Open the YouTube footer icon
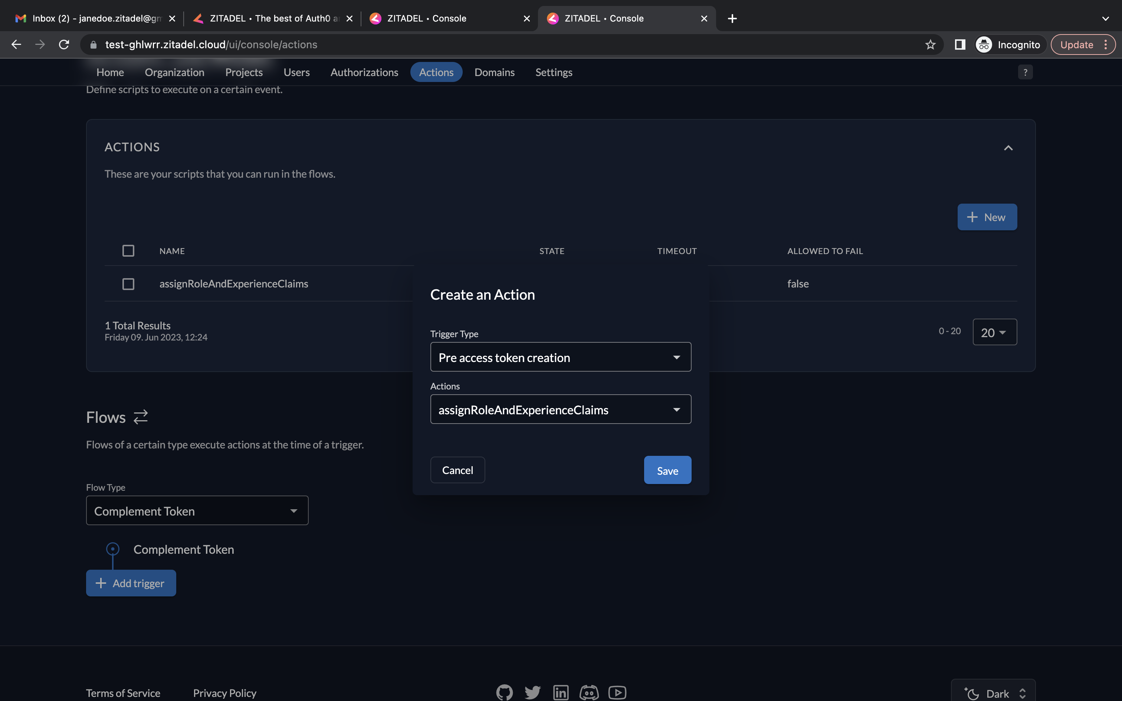The height and width of the screenshot is (701, 1122). click(x=617, y=692)
